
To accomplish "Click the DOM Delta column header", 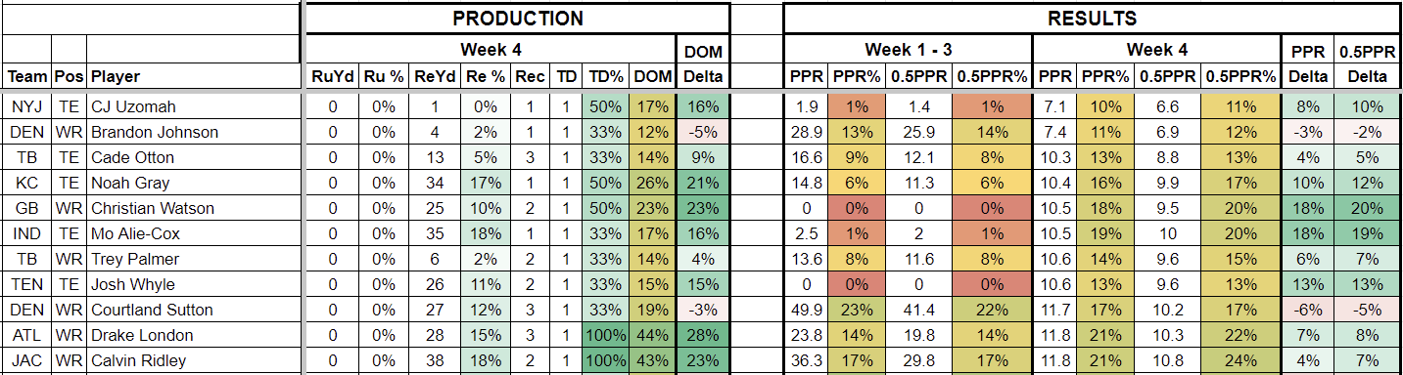I will point(702,63).
